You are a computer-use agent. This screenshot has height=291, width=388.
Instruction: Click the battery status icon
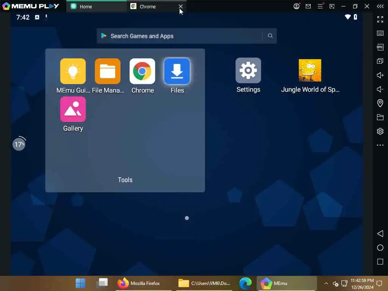pyautogui.click(x=355, y=17)
